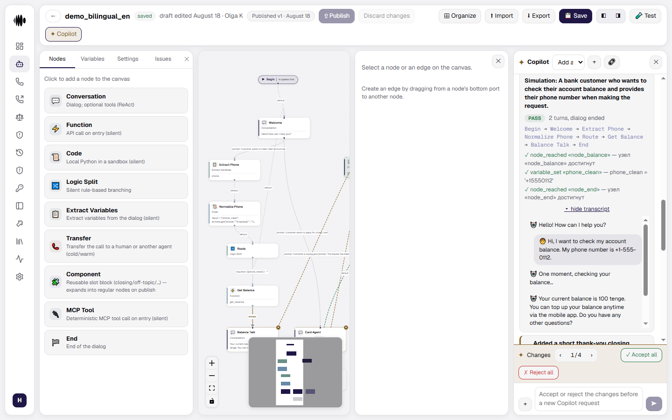Click the Publish button
Image resolution: width=672 pixels, height=420 pixels.
tap(337, 16)
